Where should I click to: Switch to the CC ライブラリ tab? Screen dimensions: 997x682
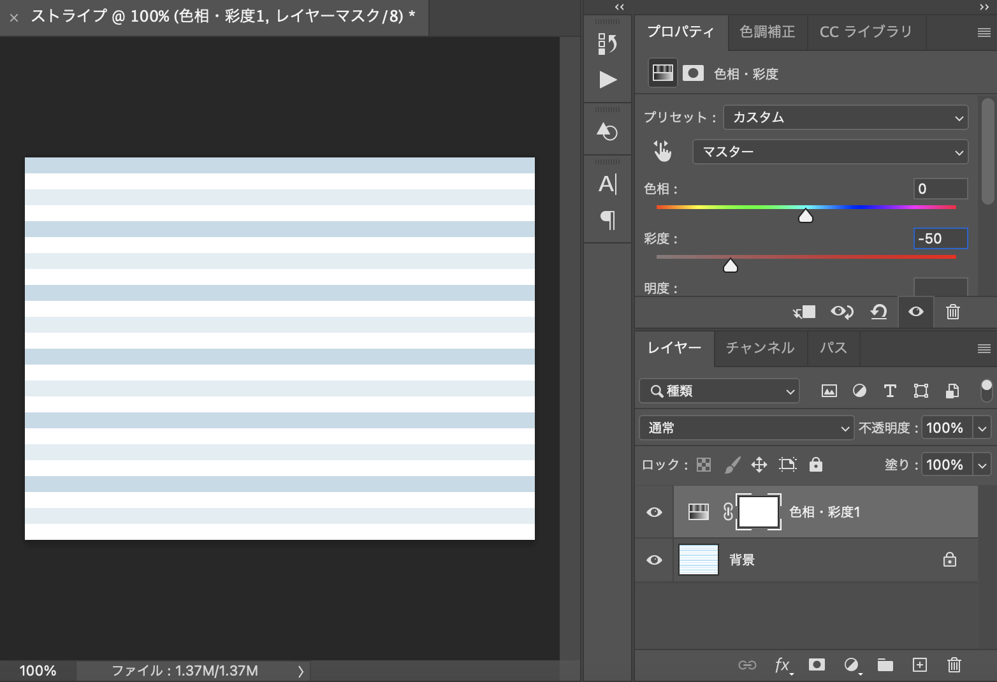pyautogui.click(x=866, y=32)
